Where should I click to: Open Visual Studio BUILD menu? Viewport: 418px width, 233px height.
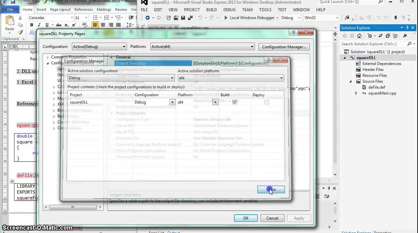click(x=211, y=10)
